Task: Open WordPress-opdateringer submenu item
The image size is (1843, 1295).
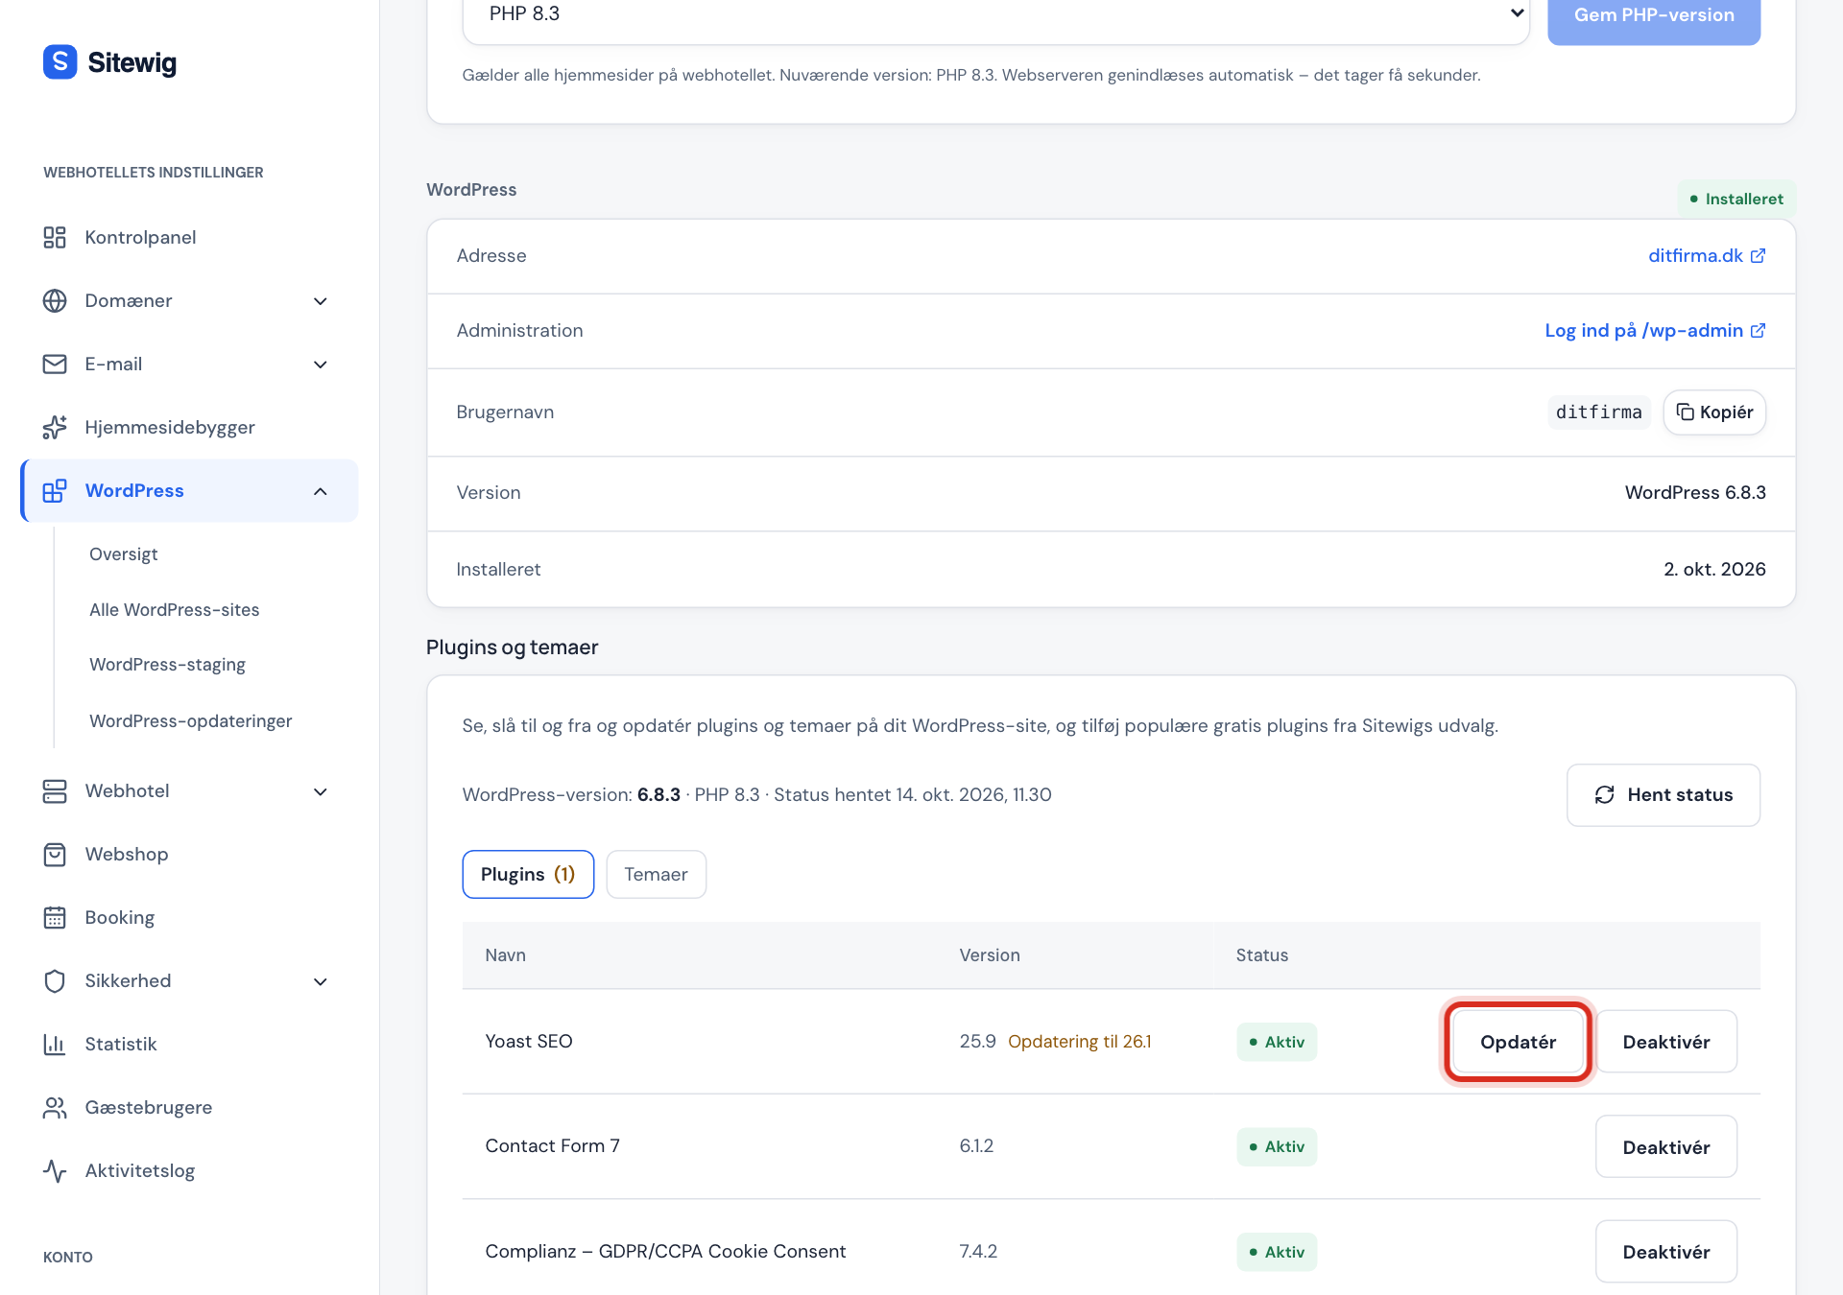Action: 190,720
